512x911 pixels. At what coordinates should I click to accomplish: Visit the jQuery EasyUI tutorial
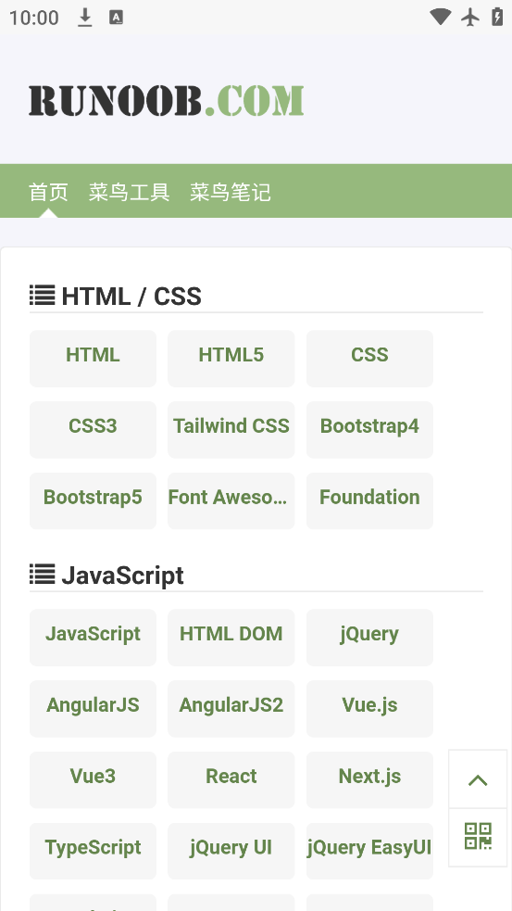coord(369,851)
